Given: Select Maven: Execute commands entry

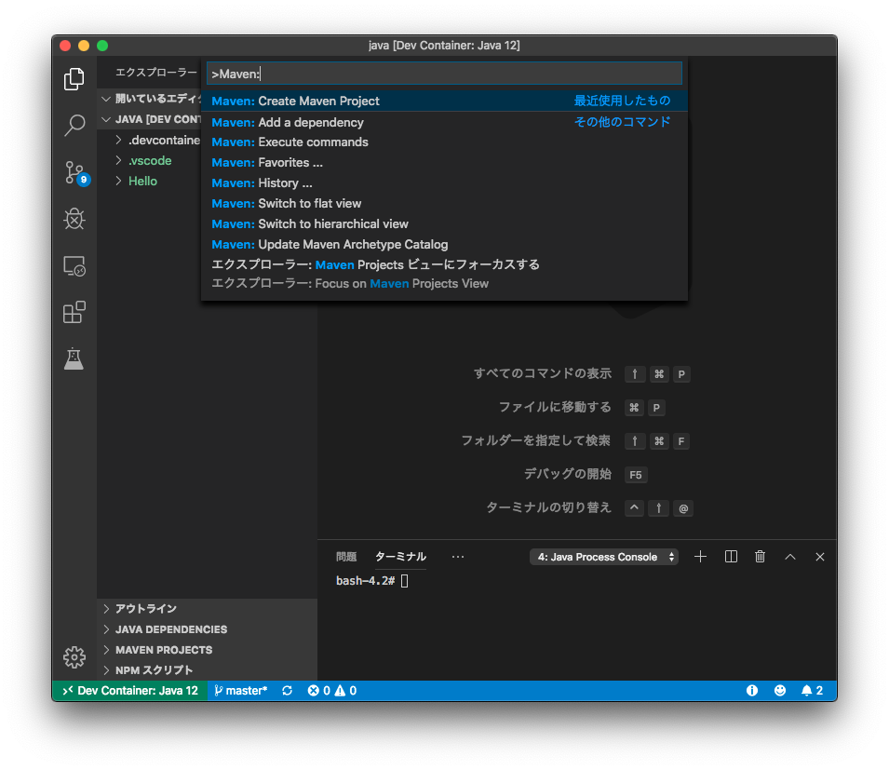Looking at the screenshot, I should [445, 142].
